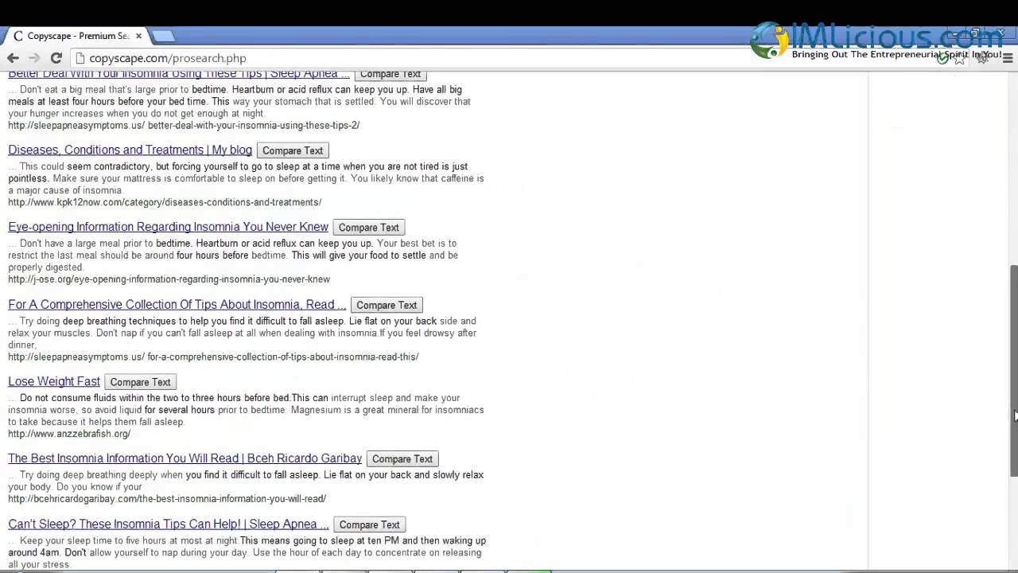Grab the vertical page scrollbar thumb
Viewport: 1018px width, 573px height.
pos(1013,370)
